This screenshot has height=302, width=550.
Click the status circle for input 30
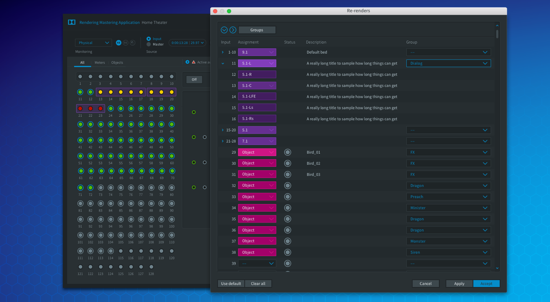288,163
